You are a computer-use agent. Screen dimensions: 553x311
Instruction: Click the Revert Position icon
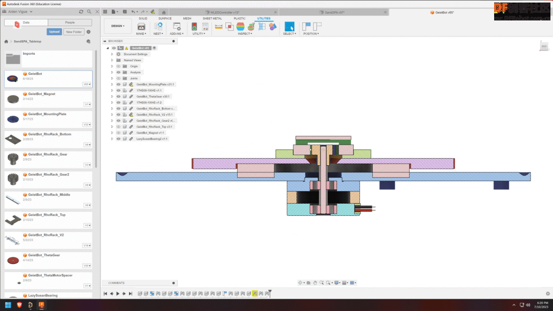click(317, 27)
